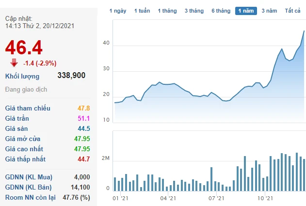The image size is (306, 206).
Task: Click the -1.4 (-2.9%) price change text
Action: click(40, 63)
